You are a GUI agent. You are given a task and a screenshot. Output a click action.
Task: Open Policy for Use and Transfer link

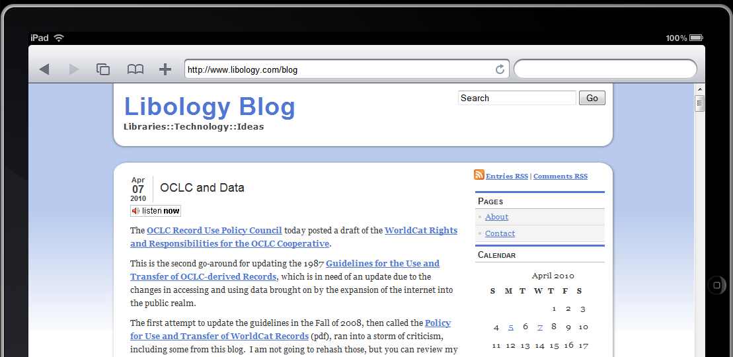[x=290, y=329]
